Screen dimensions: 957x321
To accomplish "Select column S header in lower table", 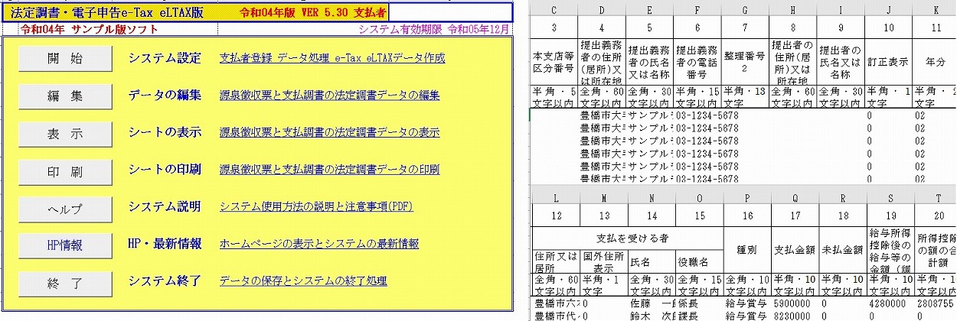I will click(x=890, y=197).
